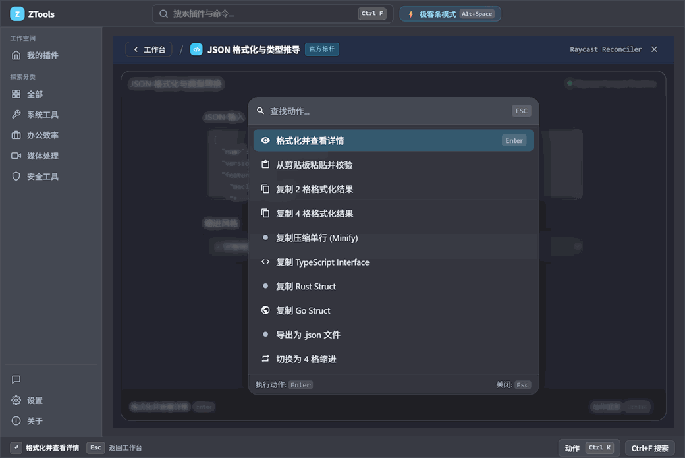This screenshot has width=685, height=458.
Task: Click the lightning bolt icon
Action: pos(410,14)
